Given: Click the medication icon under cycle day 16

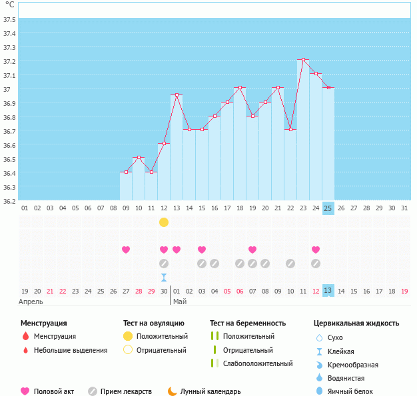Looking at the screenshot, I should point(214,264).
